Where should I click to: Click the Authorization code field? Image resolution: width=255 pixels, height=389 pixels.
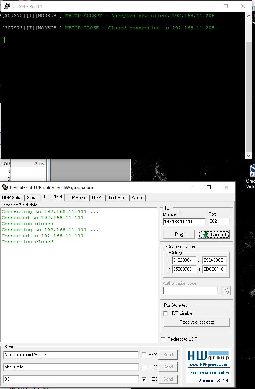[x=190, y=291]
